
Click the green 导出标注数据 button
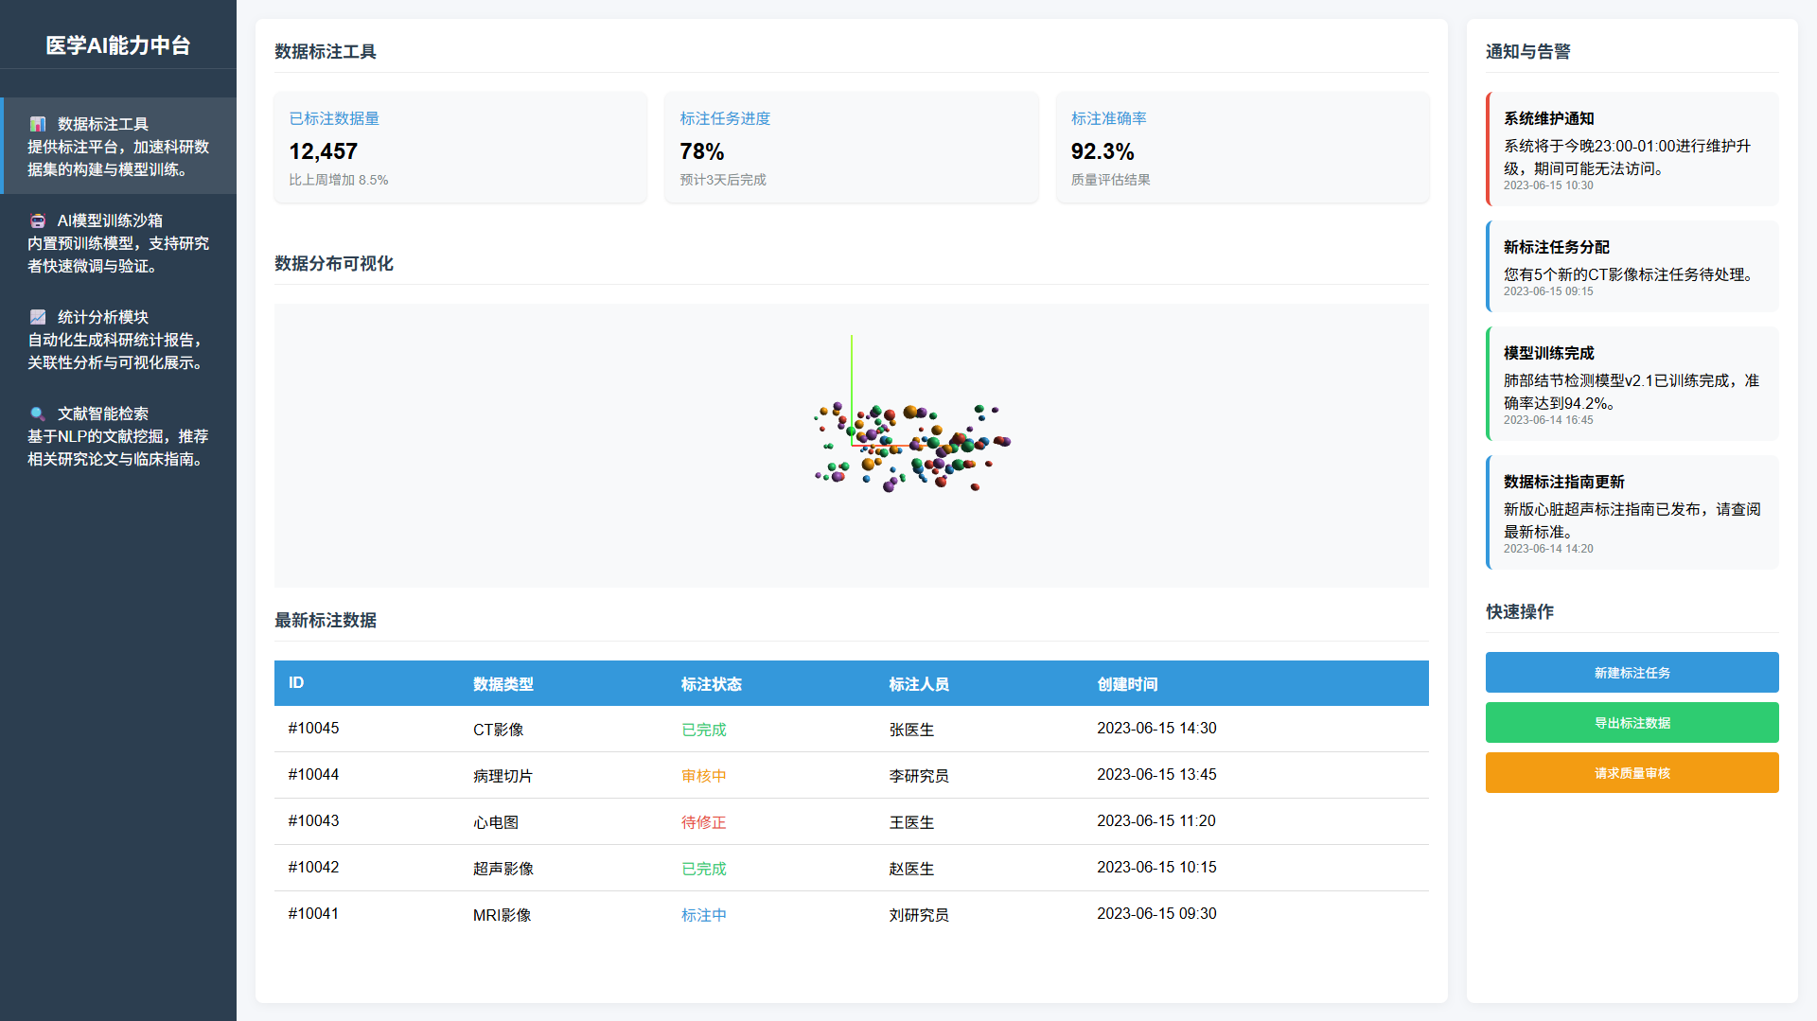[x=1632, y=723]
